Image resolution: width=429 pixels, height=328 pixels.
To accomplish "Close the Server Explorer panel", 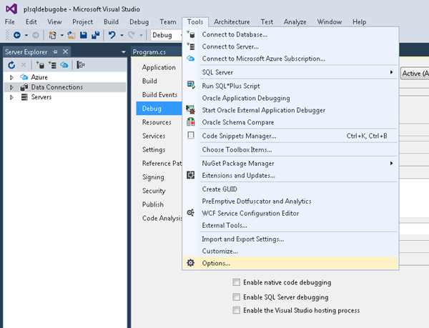I will 66,52.
